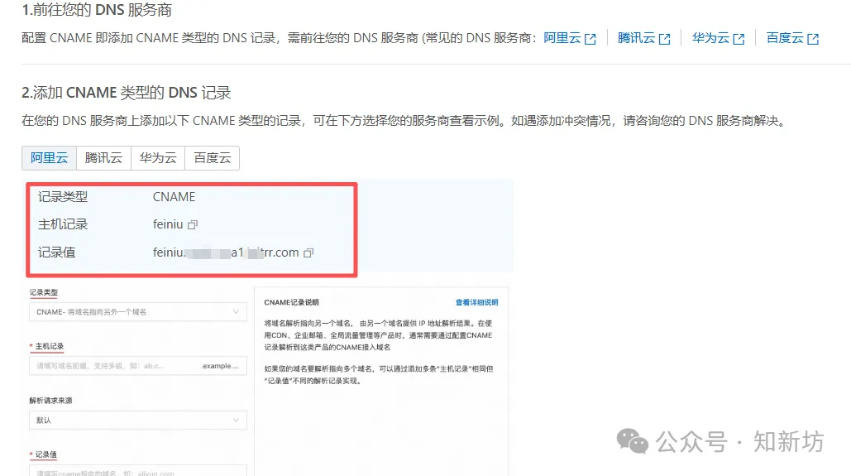Click the feiniu host record text

click(x=168, y=224)
